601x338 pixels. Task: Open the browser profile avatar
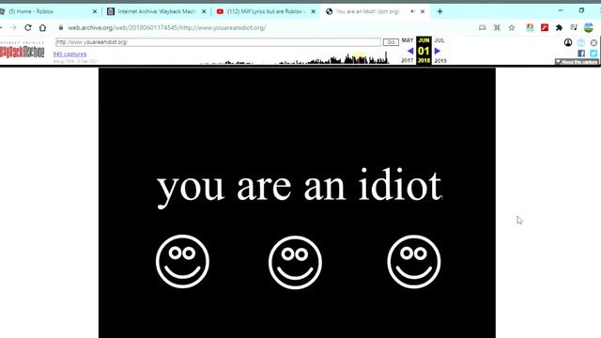(589, 27)
